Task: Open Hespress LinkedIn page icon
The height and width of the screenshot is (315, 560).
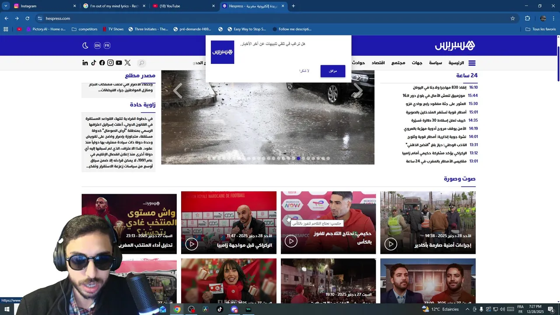Action: pyautogui.click(x=85, y=63)
